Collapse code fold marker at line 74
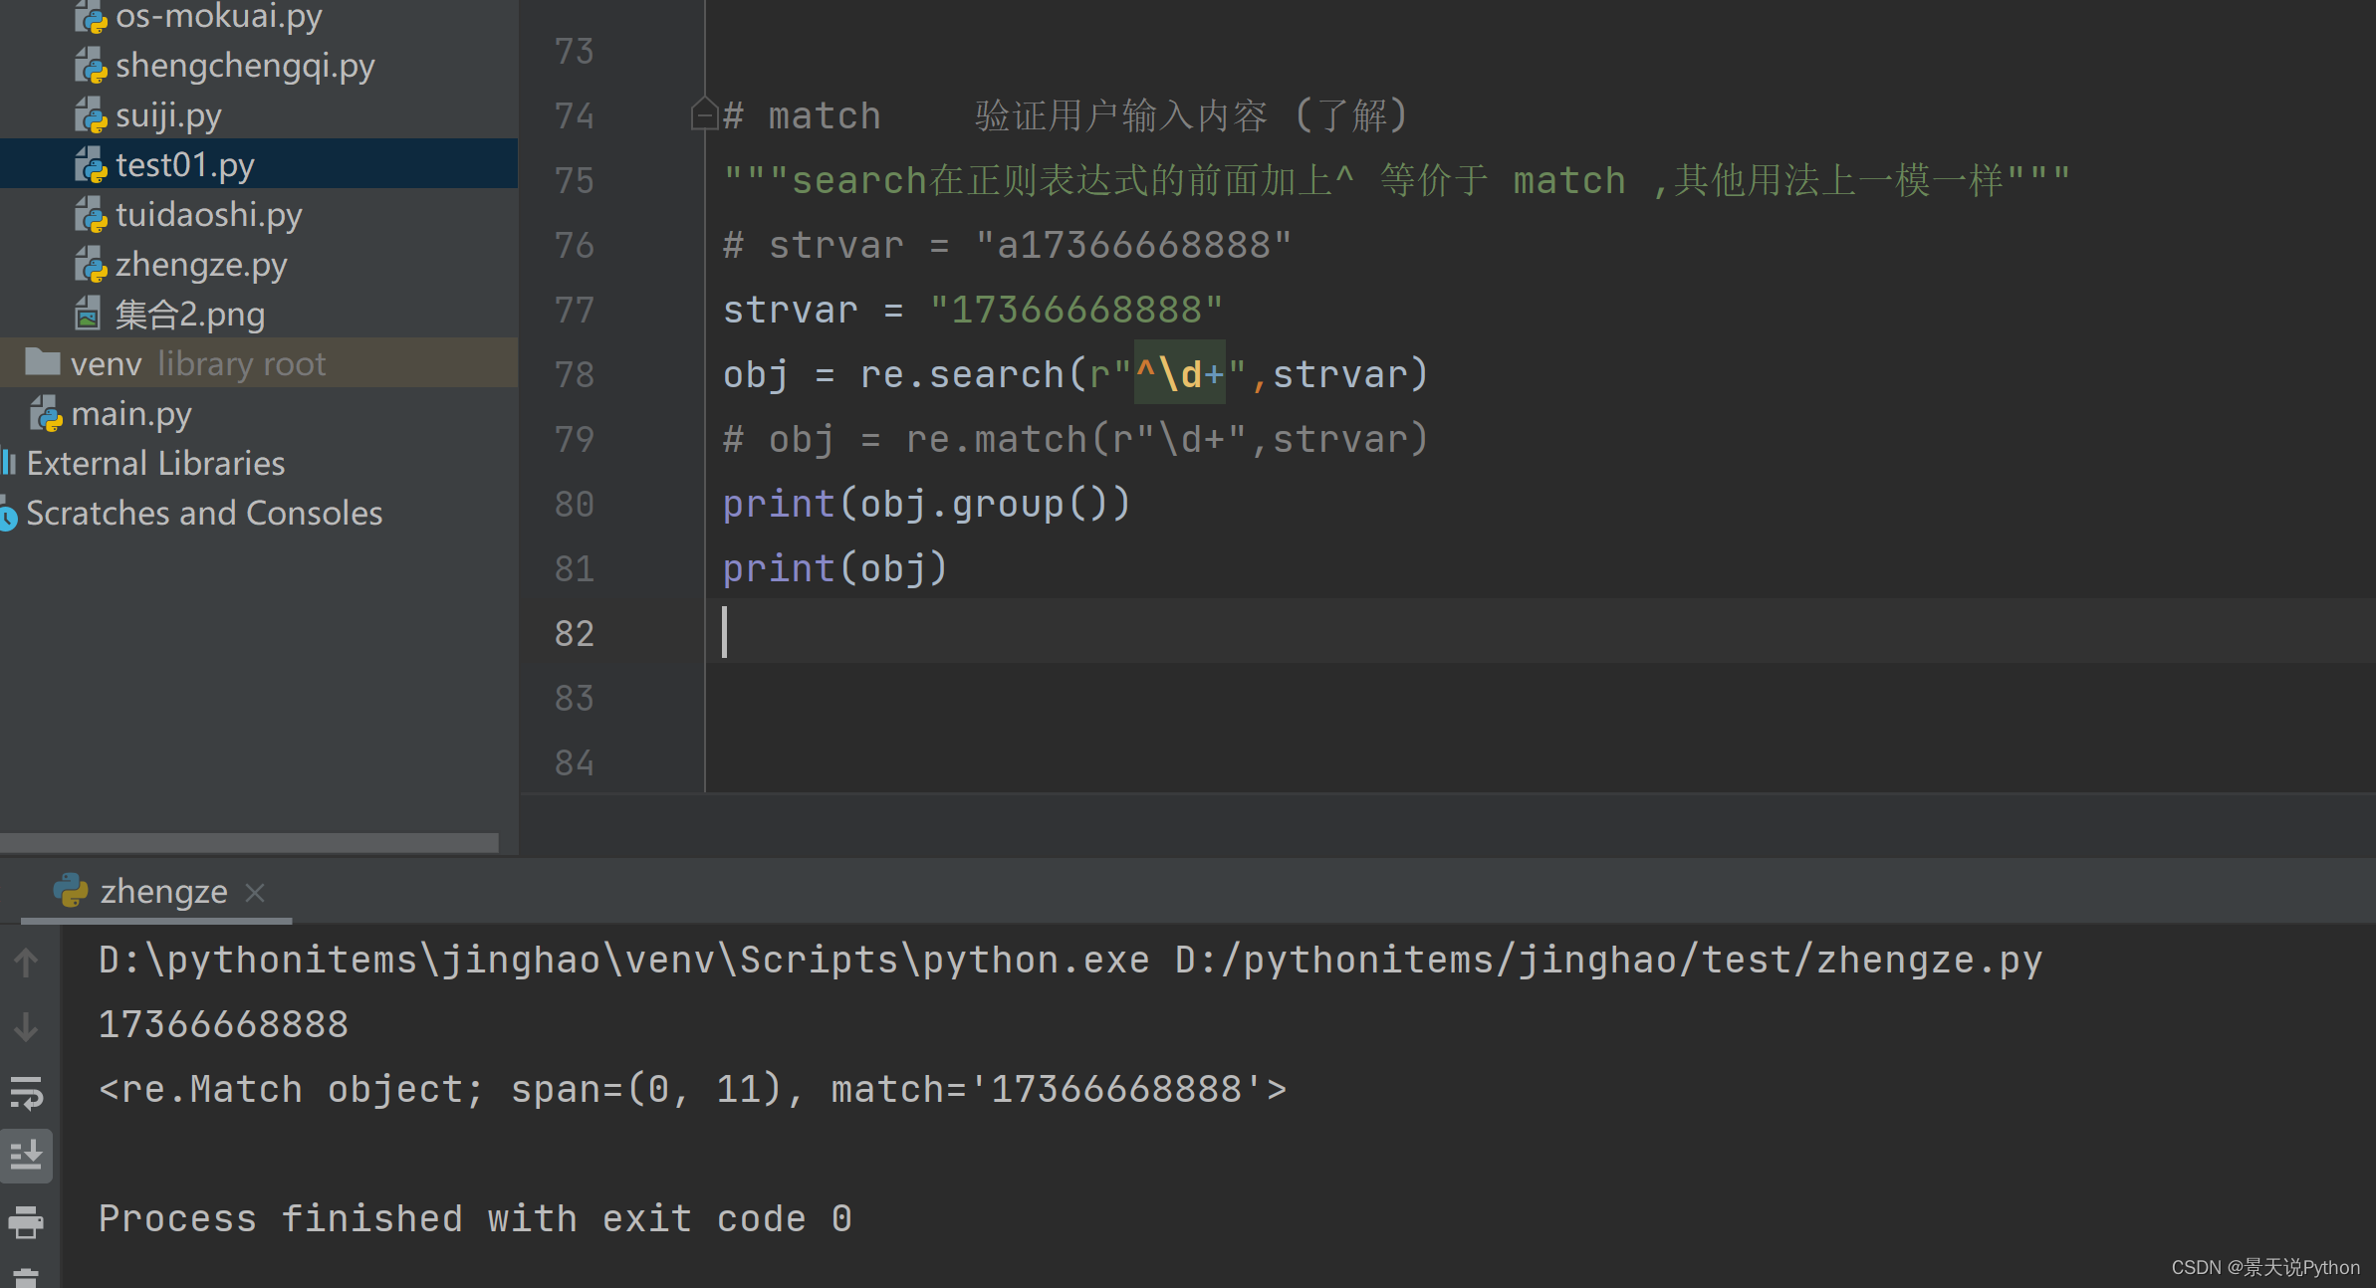Screen dimensions: 2376x1288 (x=704, y=114)
